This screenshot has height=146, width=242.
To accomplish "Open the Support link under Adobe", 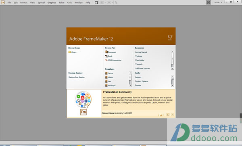I will pos(138,77).
